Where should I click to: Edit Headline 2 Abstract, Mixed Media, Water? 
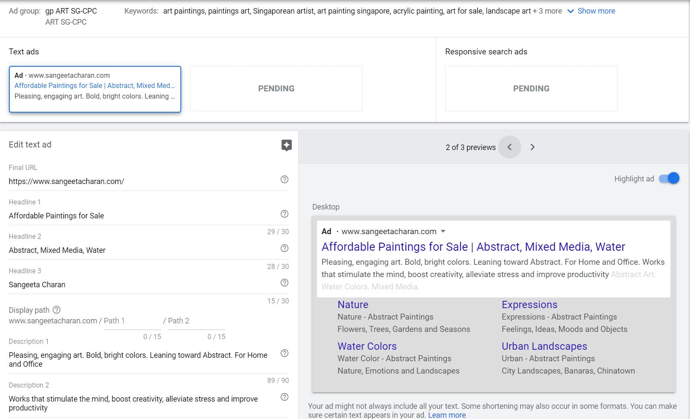(143, 250)
